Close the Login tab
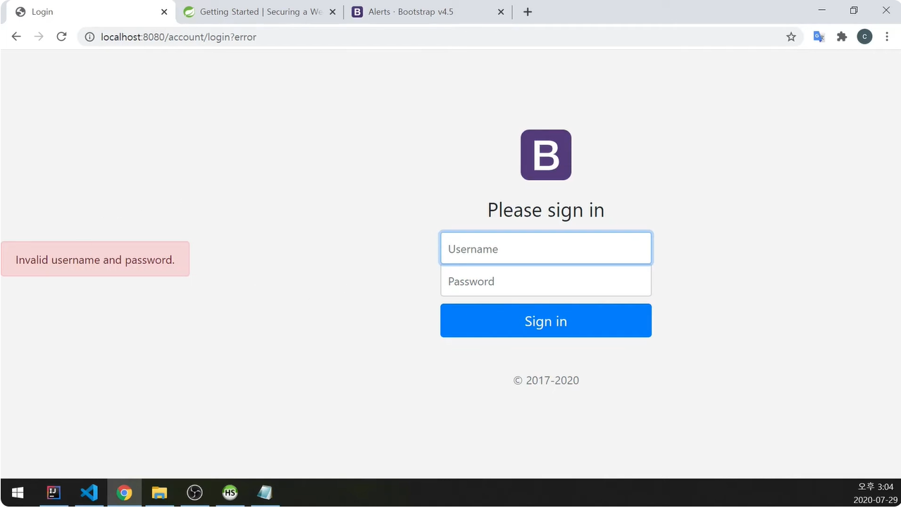Image resolution: width=901 pixels, height=508 pixels. (164, 12)
